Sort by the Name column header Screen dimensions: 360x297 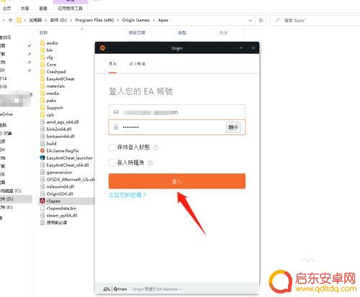click(x=43, y=32)
